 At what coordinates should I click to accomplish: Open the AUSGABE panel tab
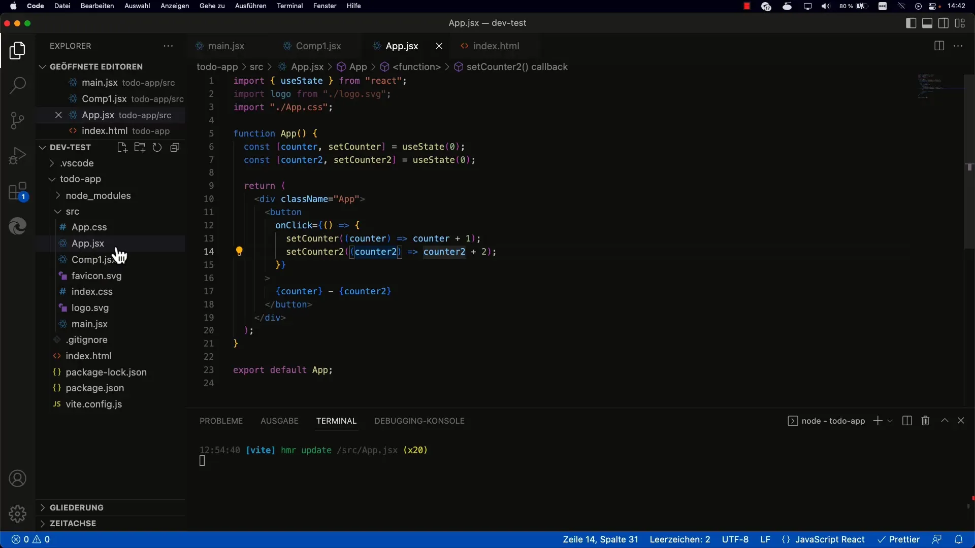(279, 421)
